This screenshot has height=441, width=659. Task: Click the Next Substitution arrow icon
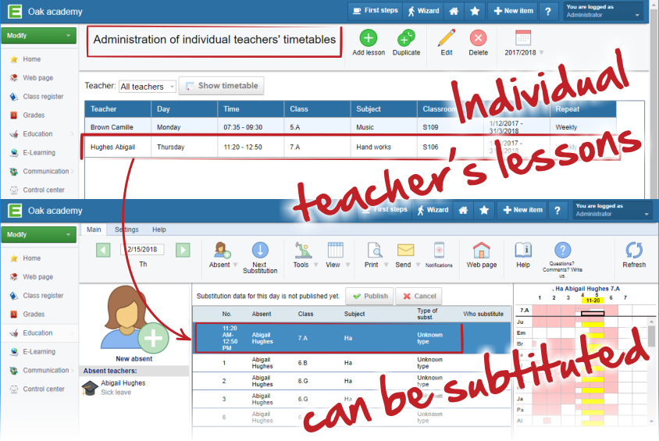click(x=260, y=251)
